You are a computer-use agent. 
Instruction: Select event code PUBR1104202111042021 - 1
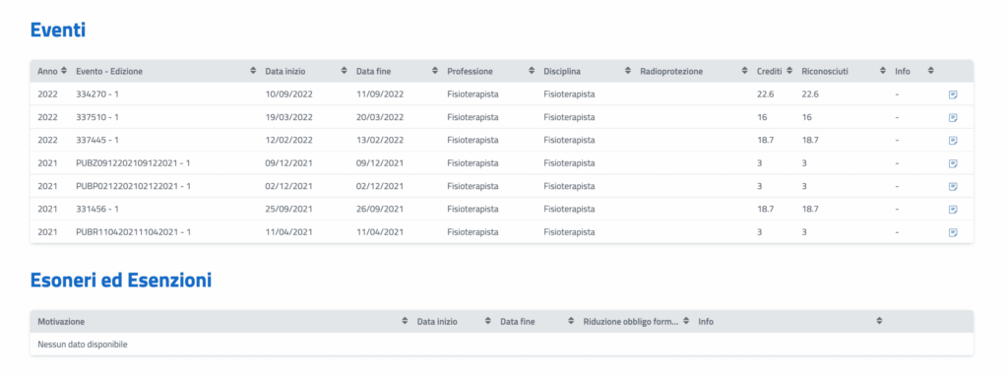coord(133,232)
